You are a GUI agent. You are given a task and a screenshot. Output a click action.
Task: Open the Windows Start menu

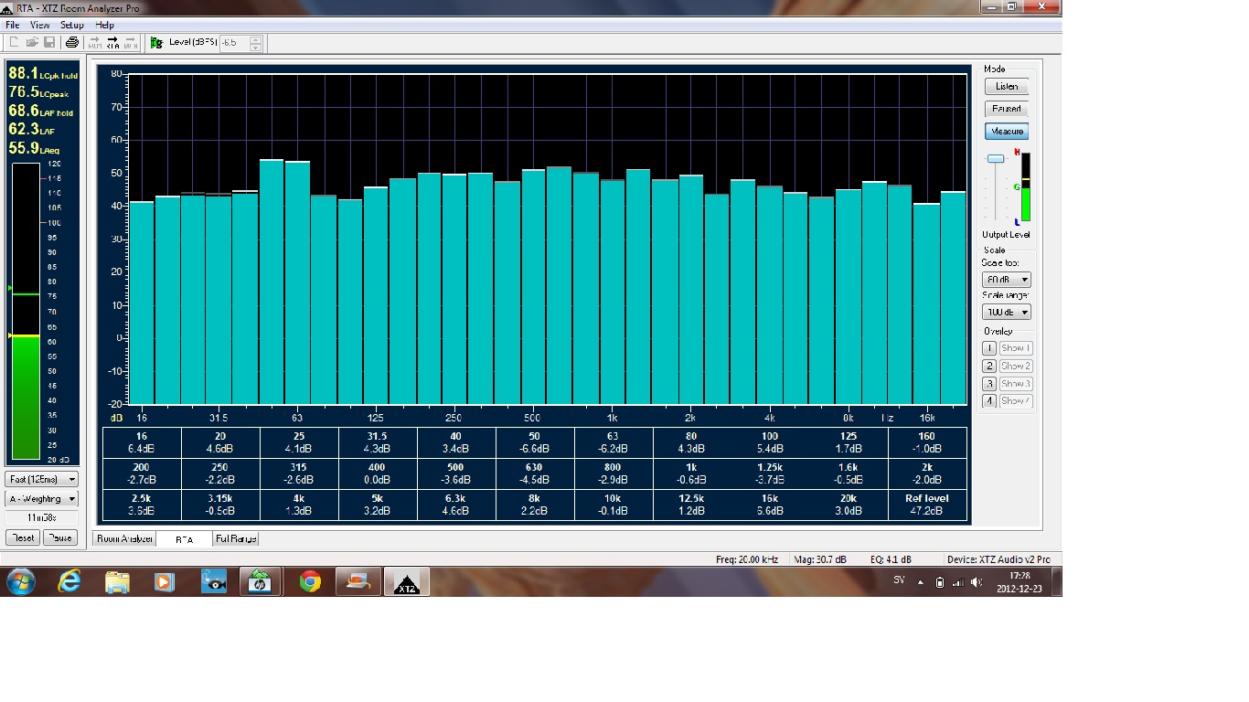pyautogui.click(x=20, y=581)
